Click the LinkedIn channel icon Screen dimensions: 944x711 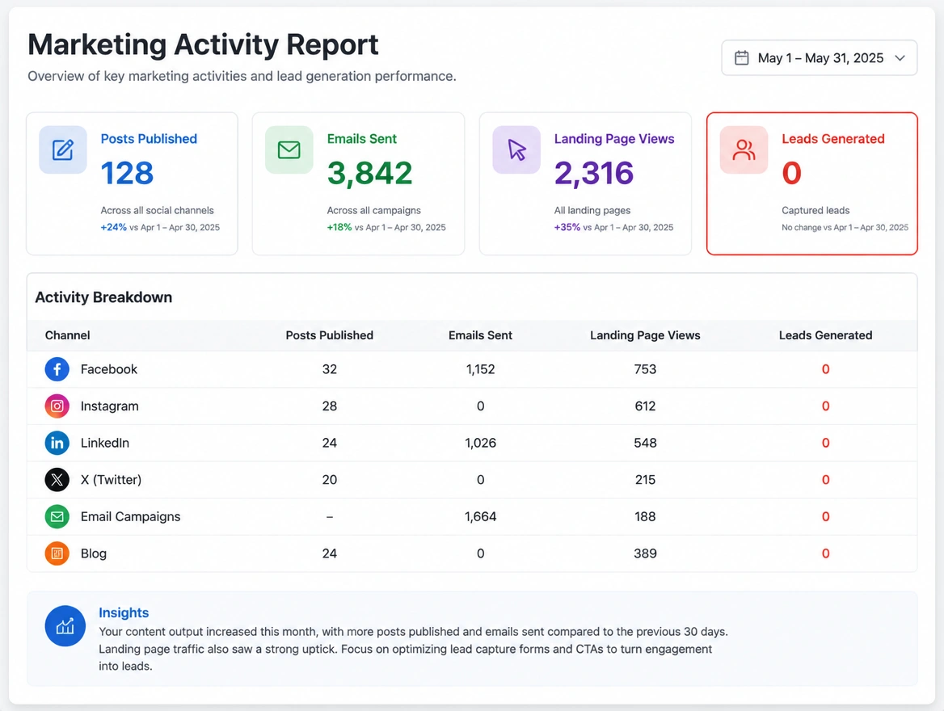click(57, 443)
